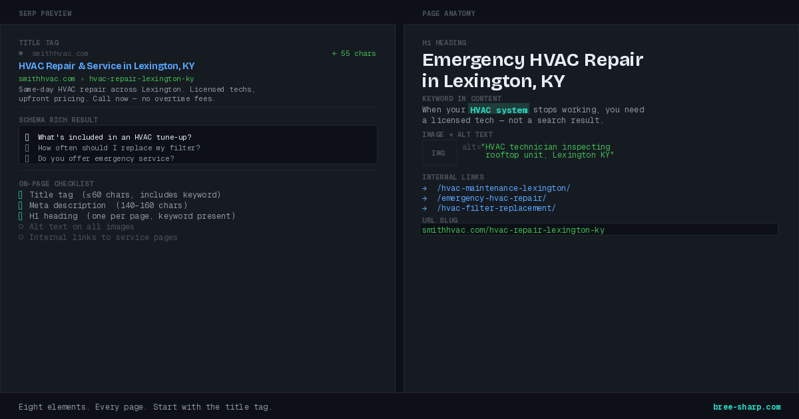
Task: Expand the 'Do you offer emergency service?' entry
Action: click(105, 158)
